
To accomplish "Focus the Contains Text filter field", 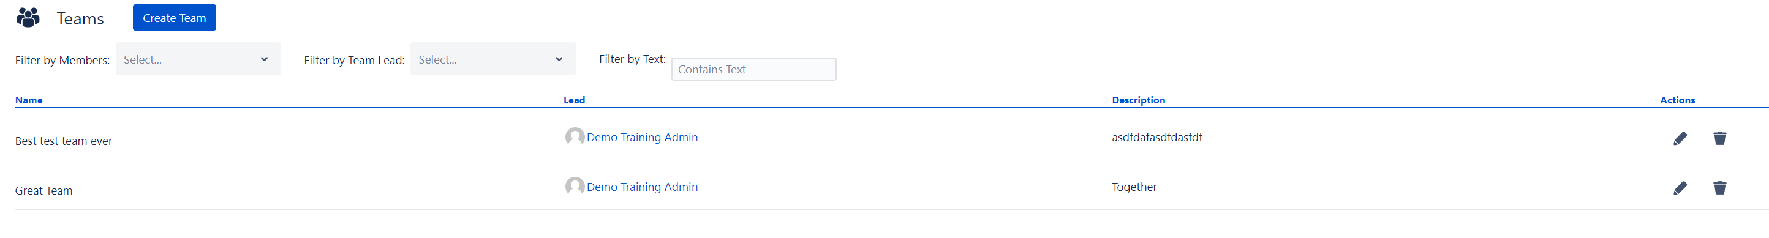I will pos(753,69).
